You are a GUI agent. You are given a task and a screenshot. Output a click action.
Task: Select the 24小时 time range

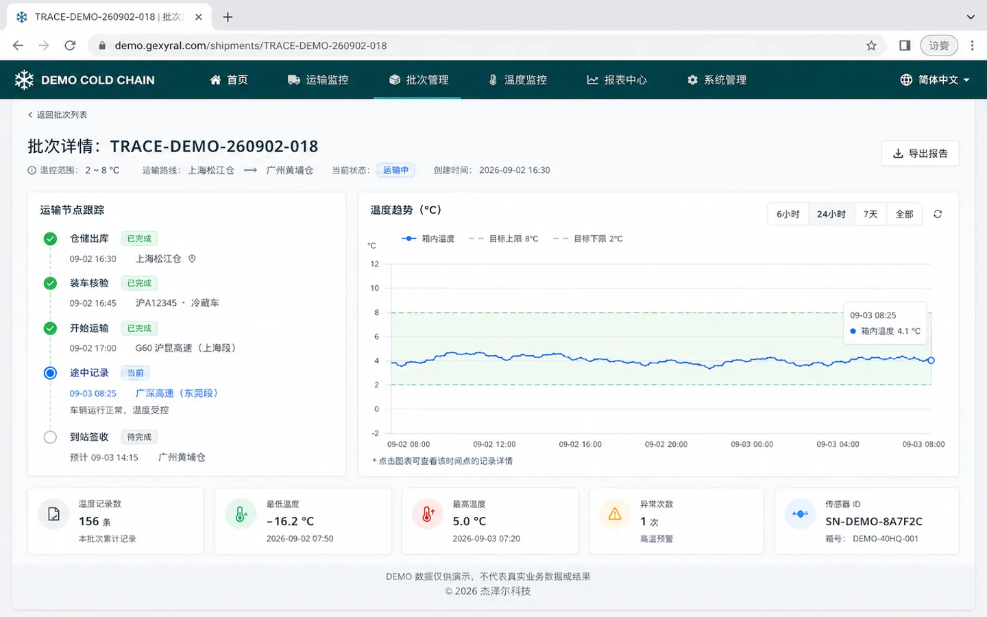(831, 214)
